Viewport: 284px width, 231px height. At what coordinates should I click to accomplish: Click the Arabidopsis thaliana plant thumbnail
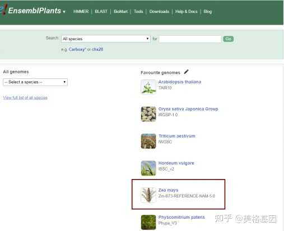point(148,87)
